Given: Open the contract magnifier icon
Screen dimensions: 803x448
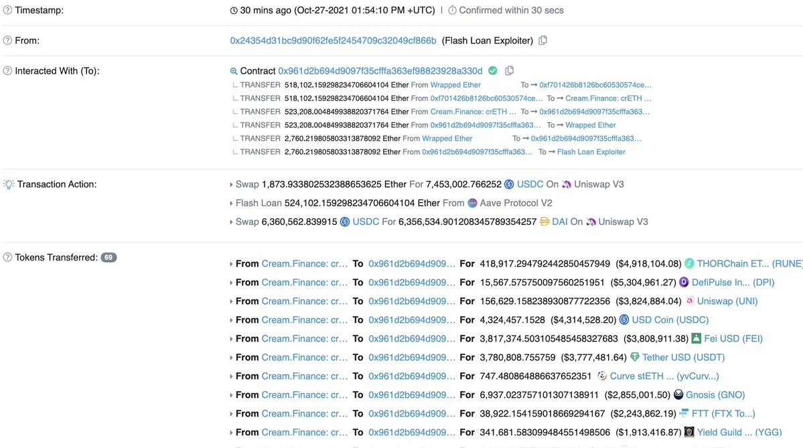Looking at the screenshot, I should 234,71.
